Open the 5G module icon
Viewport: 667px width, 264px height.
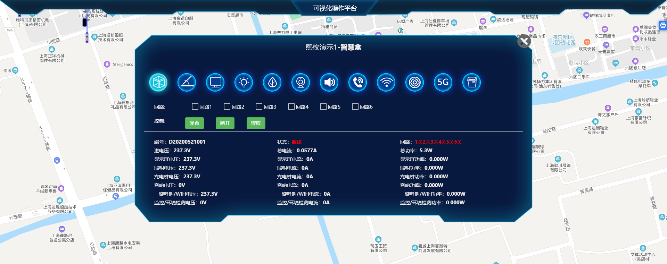tap(443, 83)
